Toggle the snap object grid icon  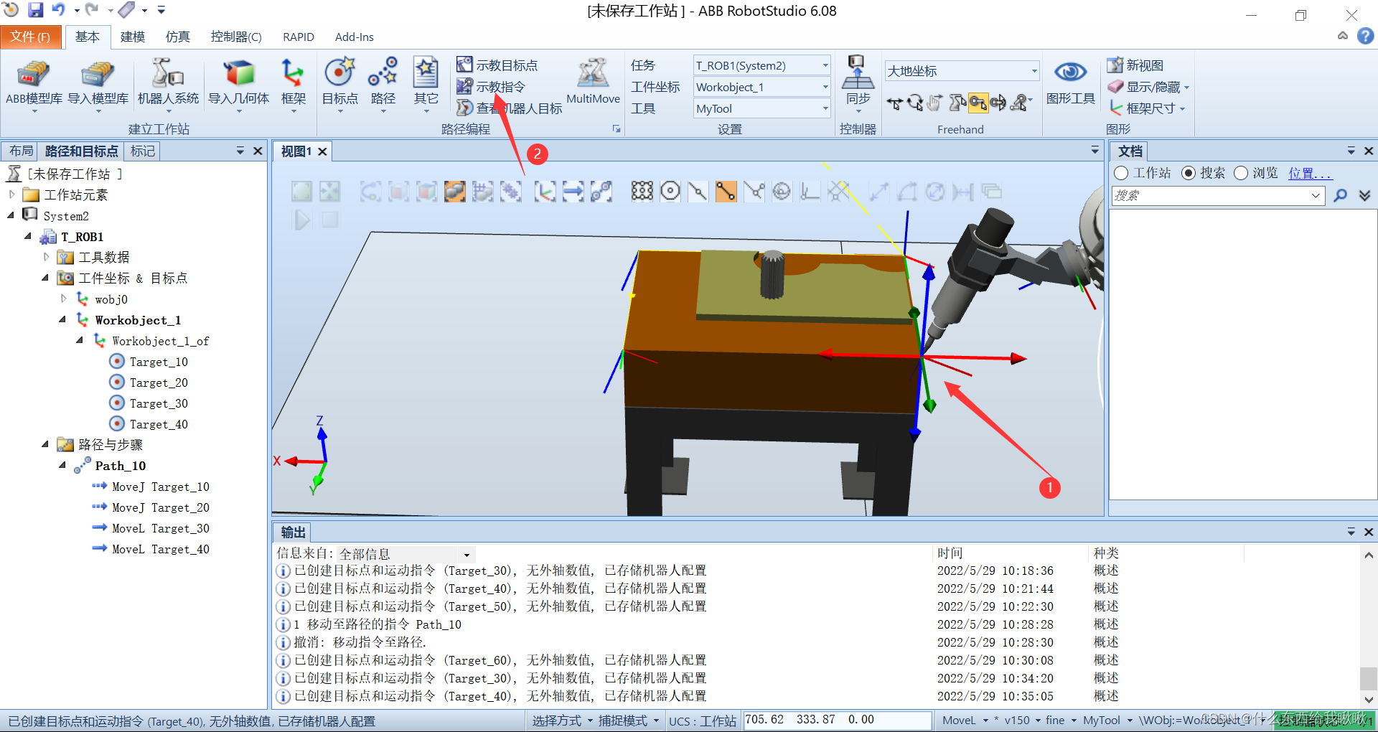point(642,191)
